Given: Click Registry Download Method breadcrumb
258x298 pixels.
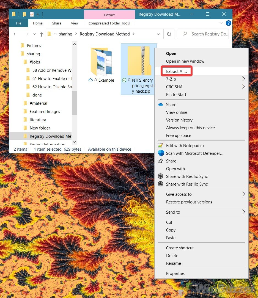Looking at the screenshot, I should pyautogui.click(x=105, y=34).
